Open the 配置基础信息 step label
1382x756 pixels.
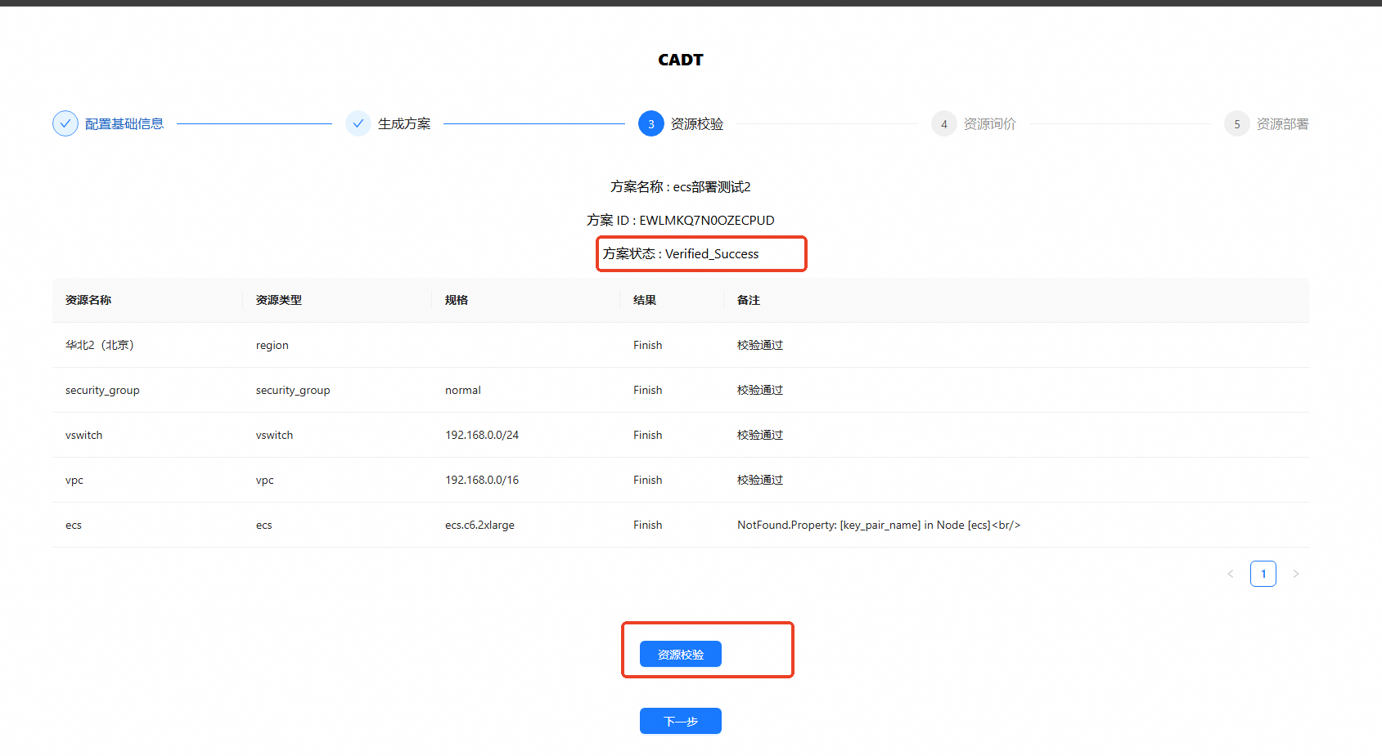(124, 124)
